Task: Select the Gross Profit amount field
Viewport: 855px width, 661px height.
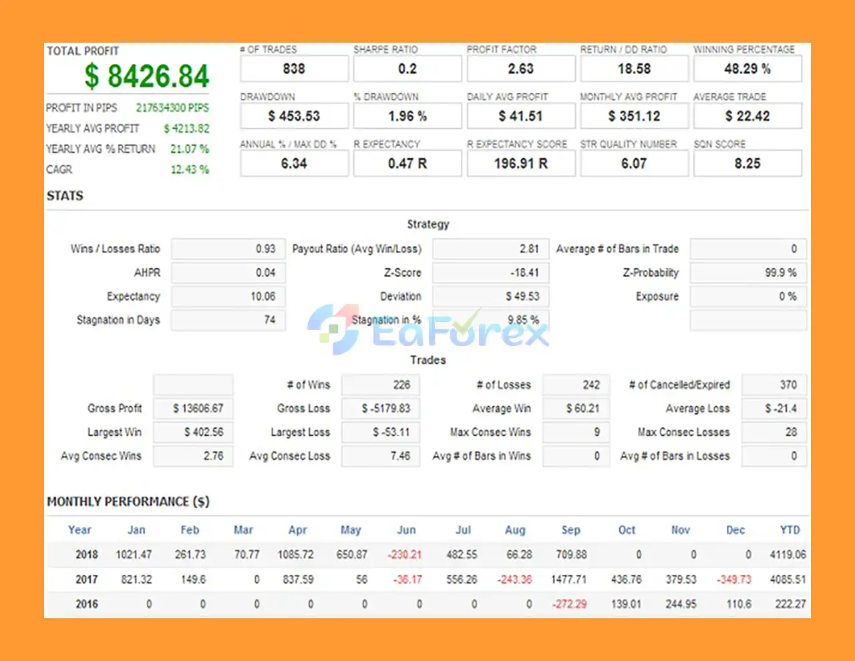Action: (x=193, y=409)
